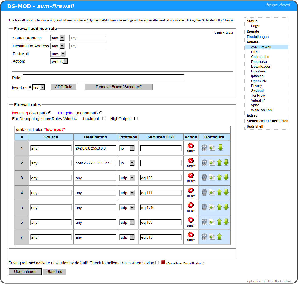The width and height of the screenshot is (298, 284).
Task: Enable the LowInput debugging checkbox
Action: coord(104,118)
